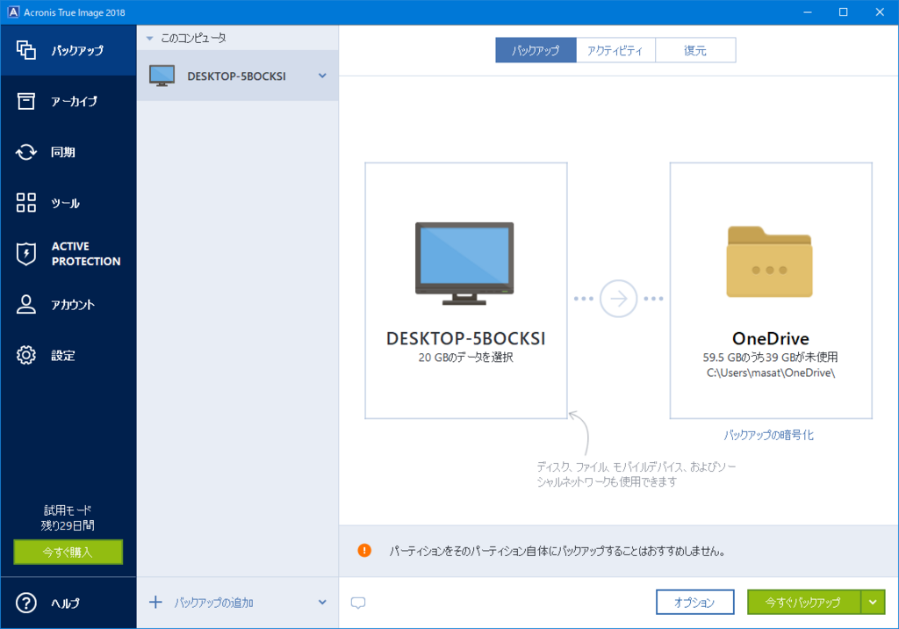Click the green 今すぐバックアップ button
Image resolution: width=899 pixels, height=629 pixels.
(x=803, y=602)
